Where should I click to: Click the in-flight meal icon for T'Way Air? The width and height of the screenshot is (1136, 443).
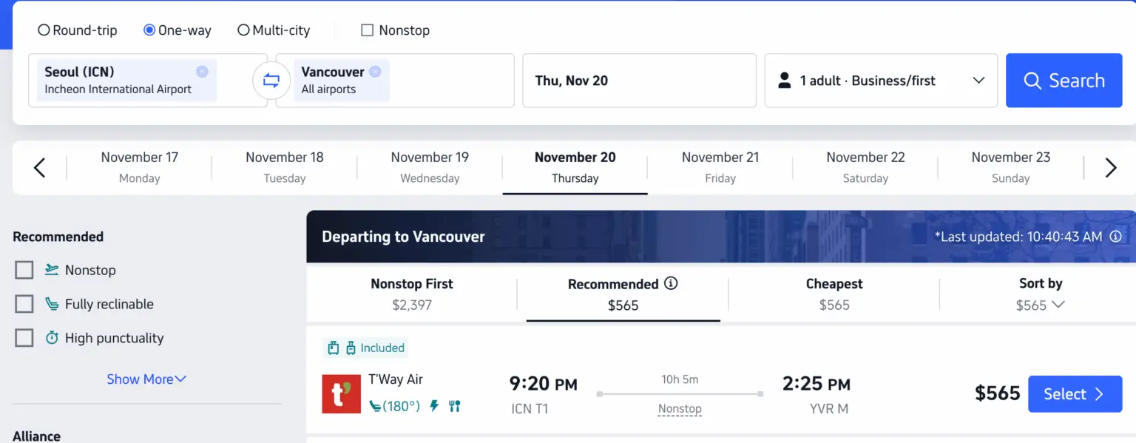[x=455, y=406]
